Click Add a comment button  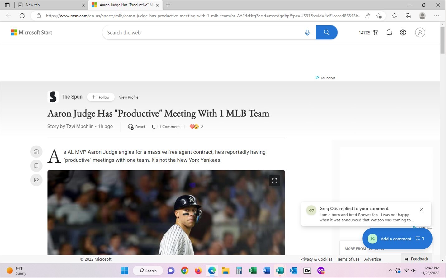397,239
